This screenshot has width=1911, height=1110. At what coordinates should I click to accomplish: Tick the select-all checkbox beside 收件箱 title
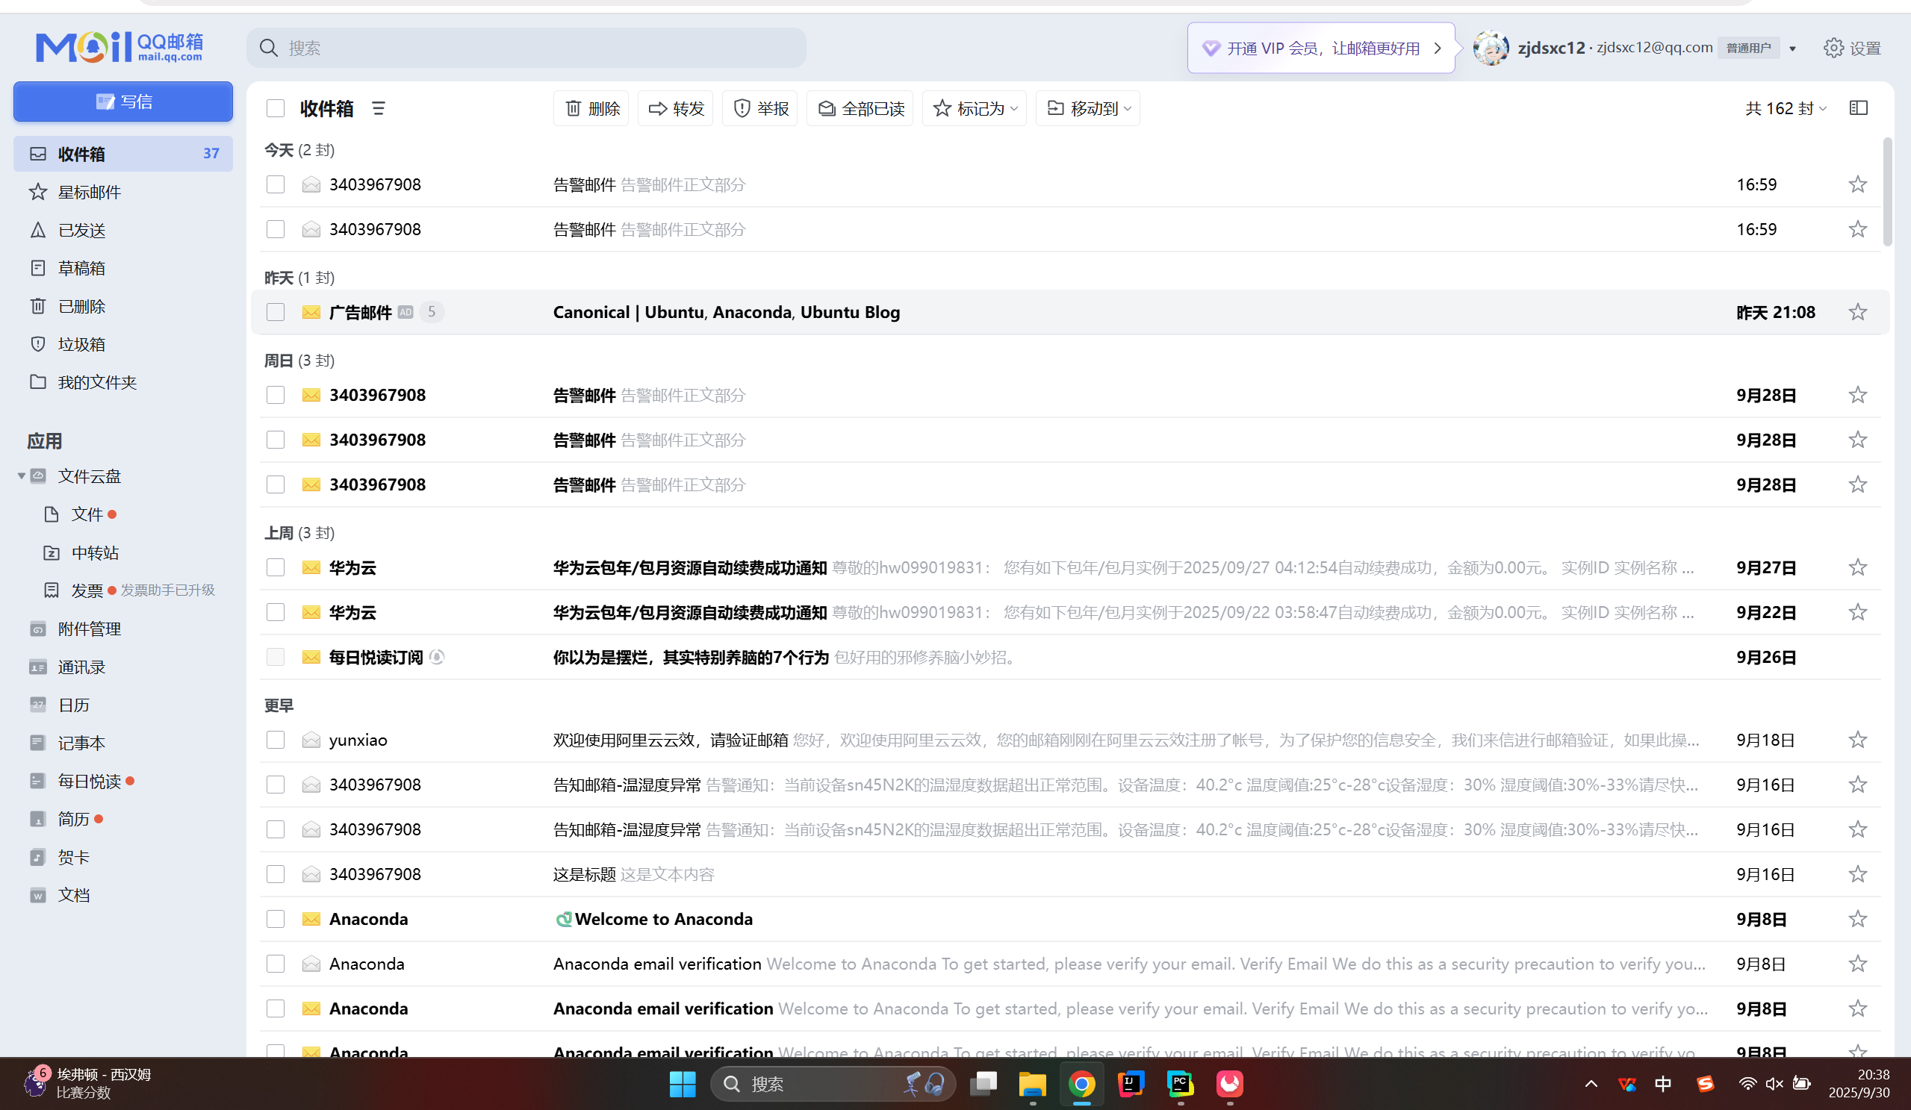pyautogui.click(x=276, y=108)
